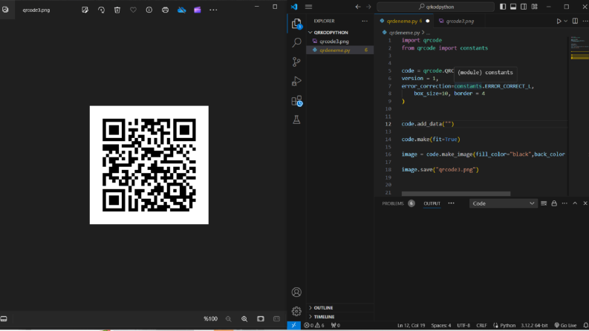
Task: Open Customize Layout options
Action: pos(534,7)
